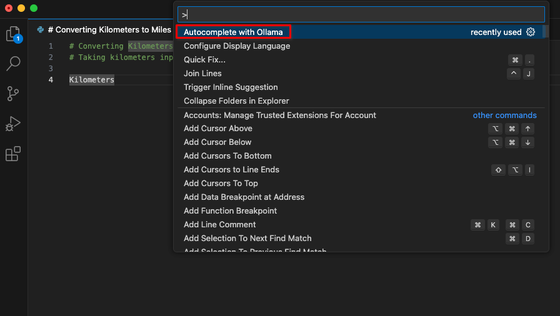Select Add Cursor Below command
The width and height of the screenshot is (560, 316).
[x=361, y=142]
